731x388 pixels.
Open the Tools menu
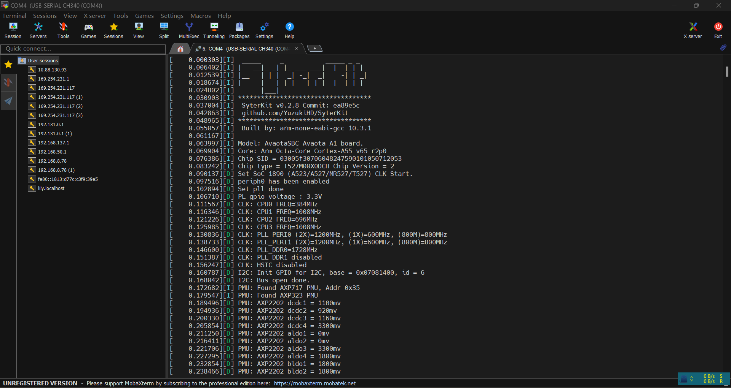tap(120, 16)
